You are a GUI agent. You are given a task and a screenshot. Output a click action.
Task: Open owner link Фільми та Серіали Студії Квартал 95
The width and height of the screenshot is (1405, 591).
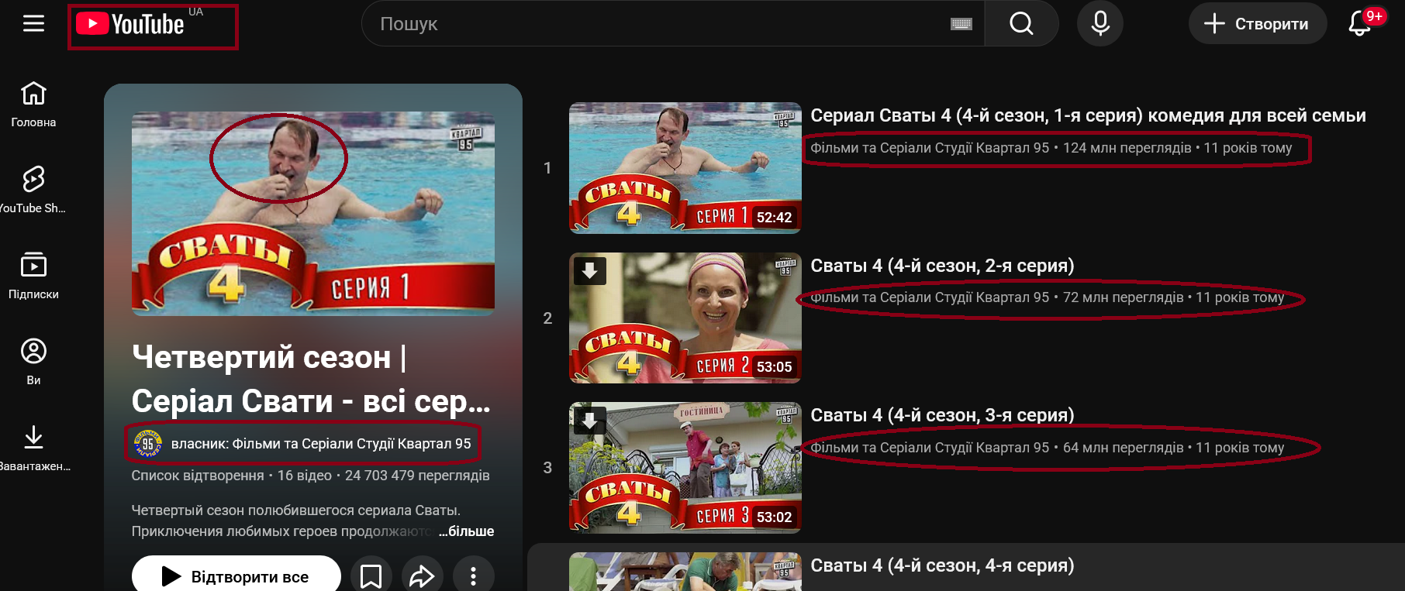tap(321, 444)
